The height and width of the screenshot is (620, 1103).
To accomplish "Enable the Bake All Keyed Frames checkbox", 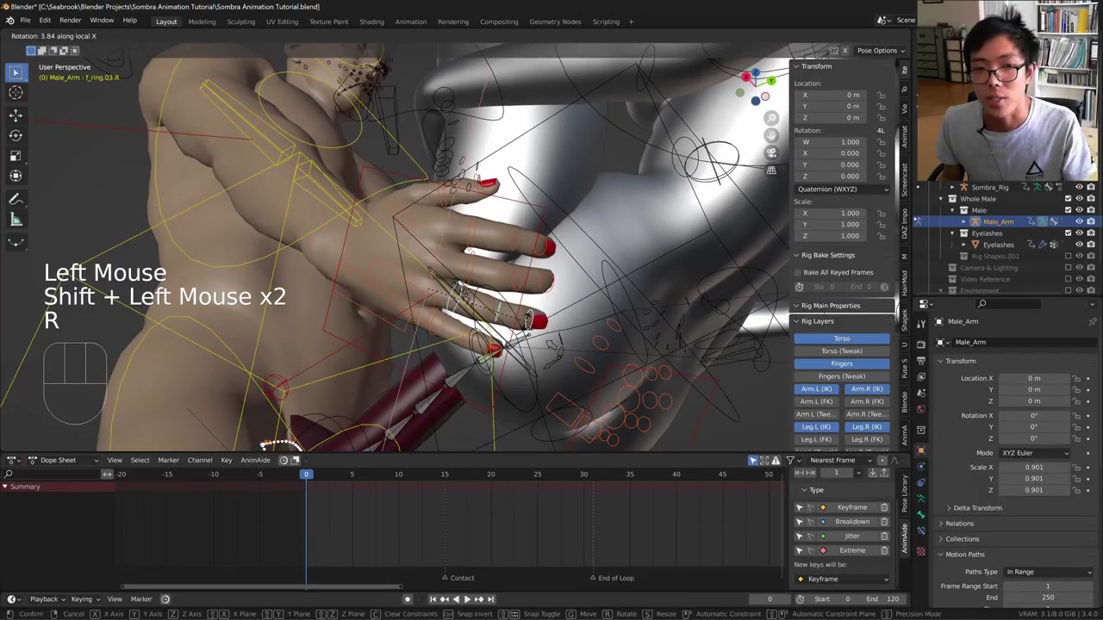I will click(799, 272).
